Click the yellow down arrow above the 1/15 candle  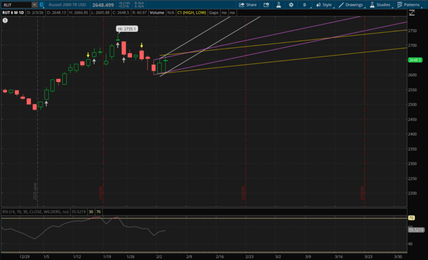(x=88, y=55)
